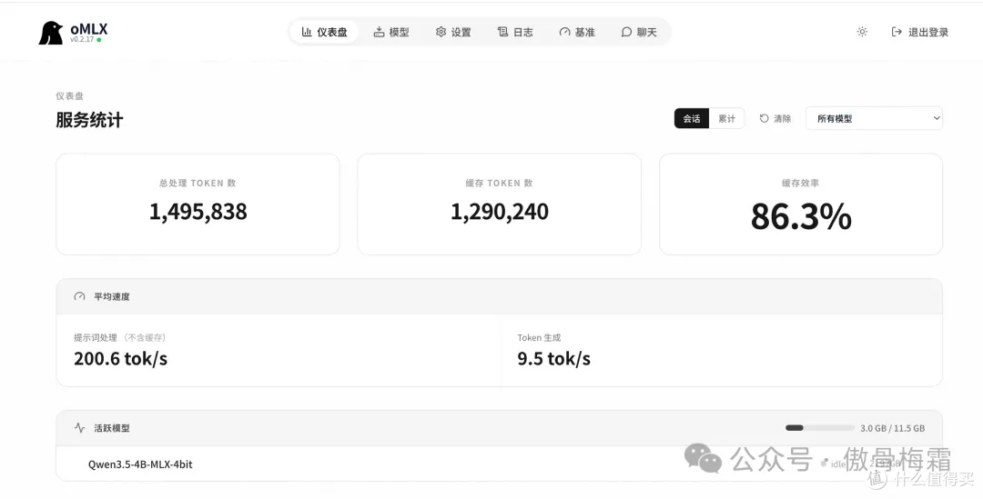Switch to the 模型 models tab
The width and height of the screenshot is (983, 499).
tap(391, 32)
